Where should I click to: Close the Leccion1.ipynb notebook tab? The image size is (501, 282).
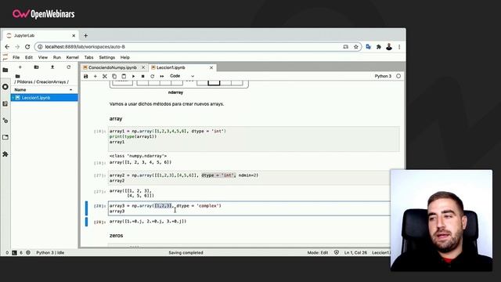pyautogui.click(x=211, y=67)
